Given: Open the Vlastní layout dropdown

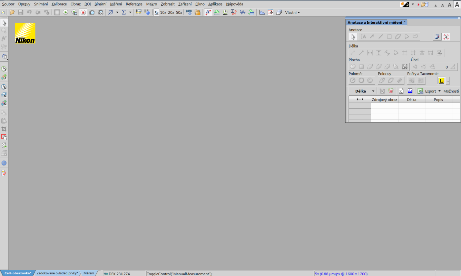Looking at the screenshot, I should [292, 12].
